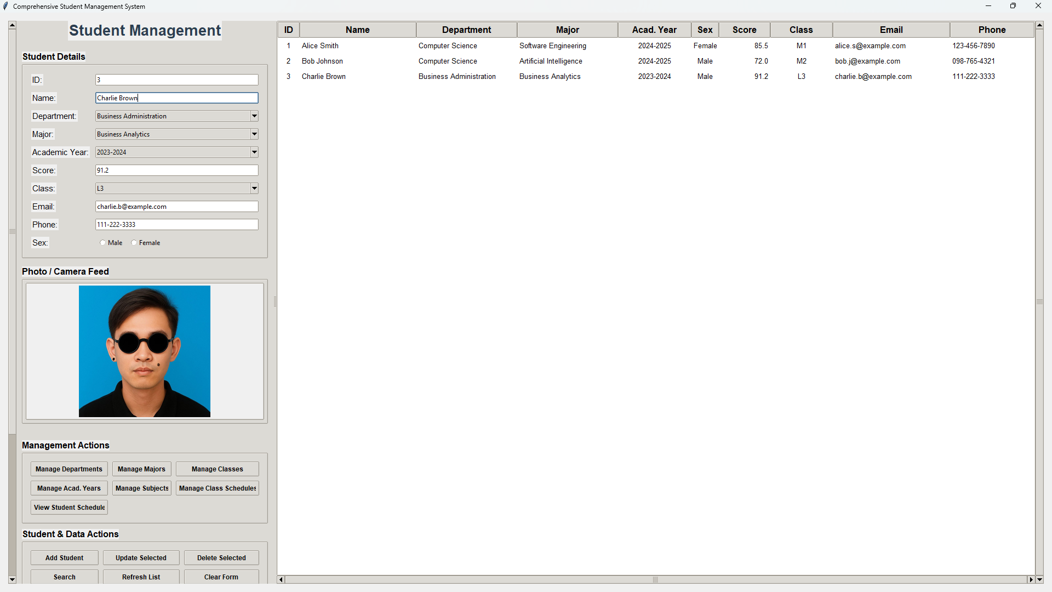The height and width of the screenshot is (592, 1052).
Task: Close the Student Management System window
Action: pyautogui.click(x=1038, y=6)
